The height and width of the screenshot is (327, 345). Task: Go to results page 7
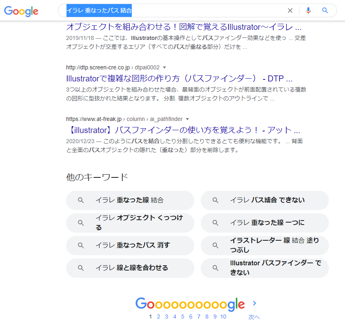click(199, 317)
